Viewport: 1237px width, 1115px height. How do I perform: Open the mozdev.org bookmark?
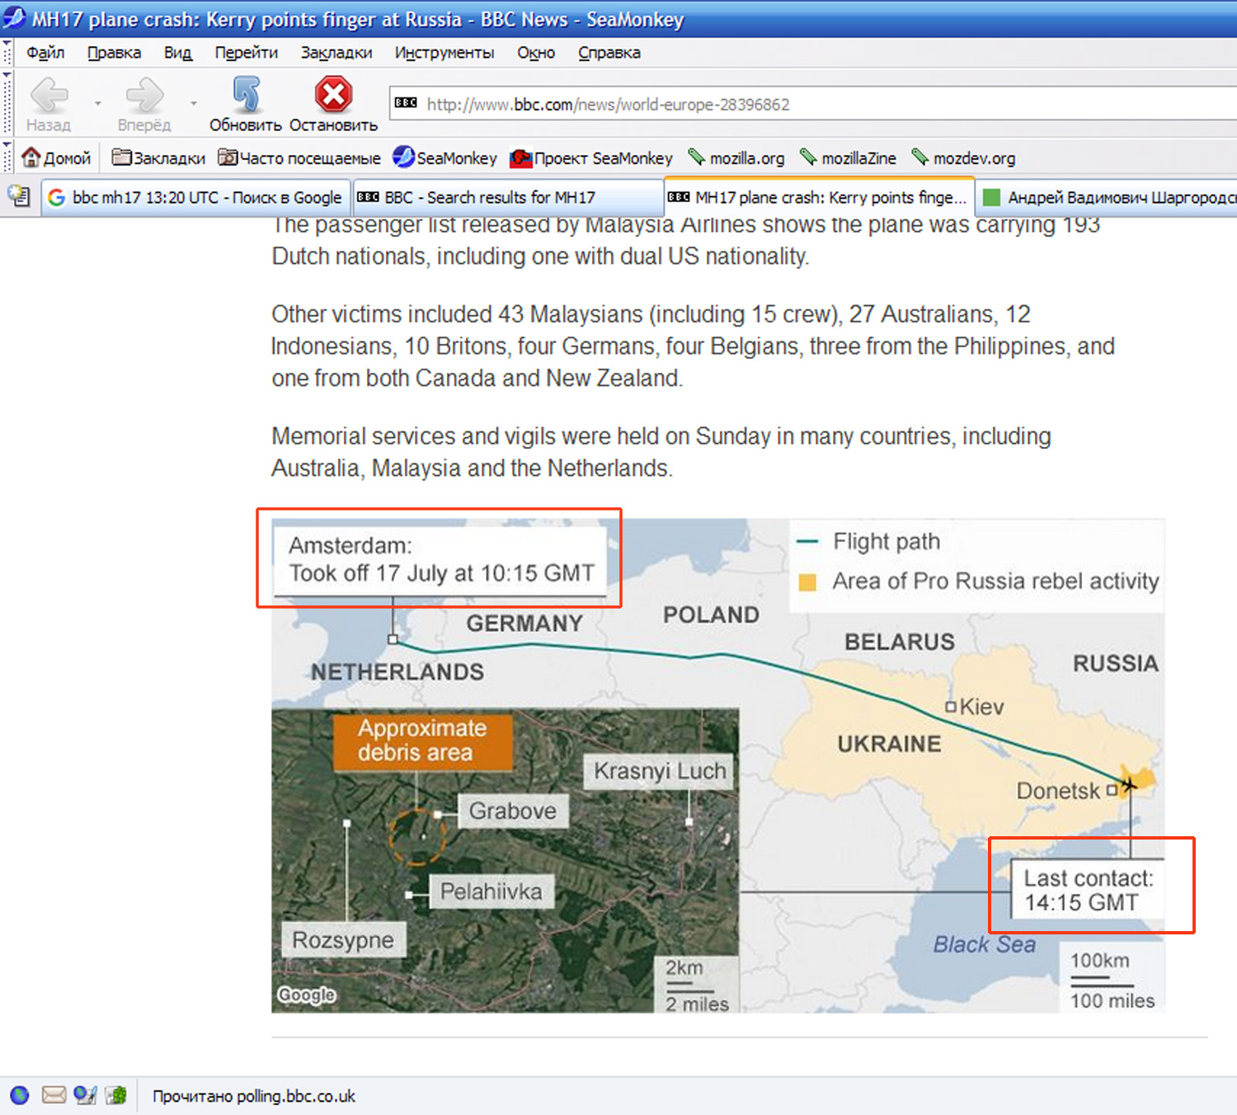[x=963, y=158]
